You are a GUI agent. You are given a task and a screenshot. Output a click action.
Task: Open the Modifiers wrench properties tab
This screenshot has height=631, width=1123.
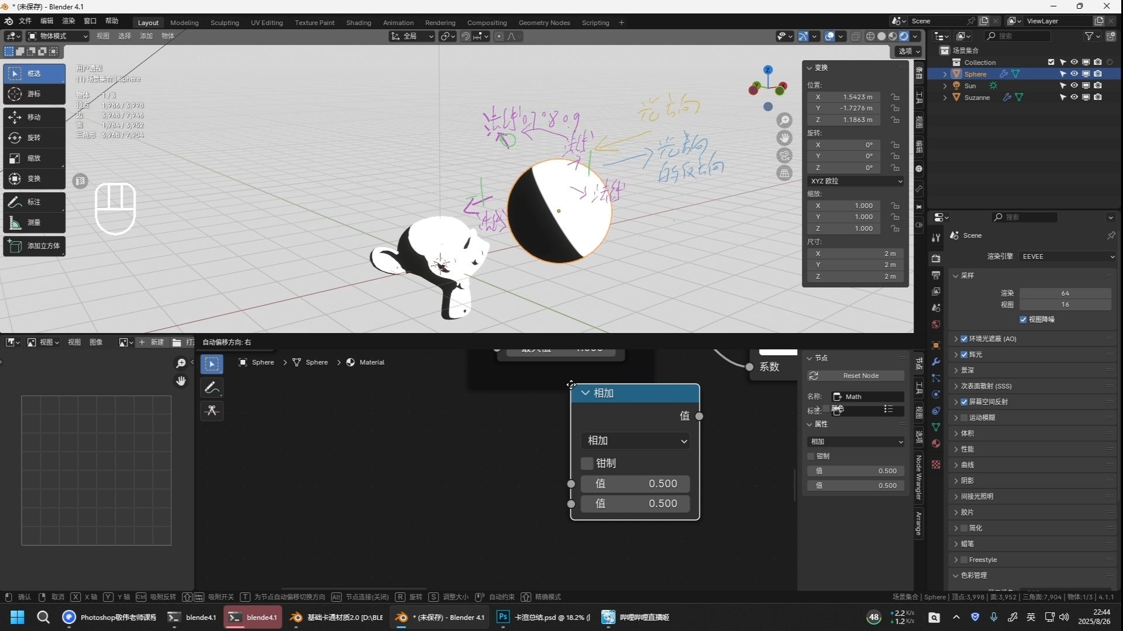click(936, 362)
